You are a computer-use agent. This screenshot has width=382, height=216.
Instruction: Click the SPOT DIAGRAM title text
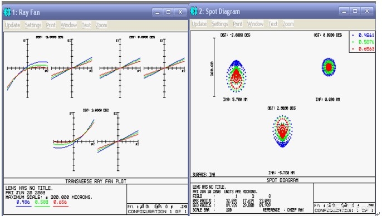click(x=282, y=180)
